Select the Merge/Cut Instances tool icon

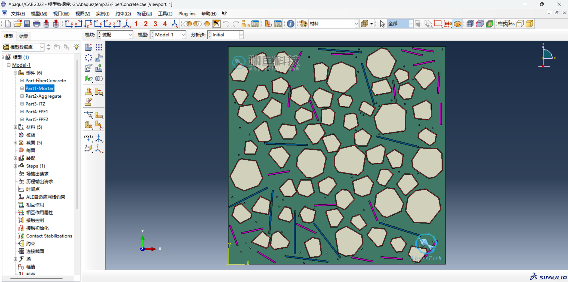coord(99,79)
